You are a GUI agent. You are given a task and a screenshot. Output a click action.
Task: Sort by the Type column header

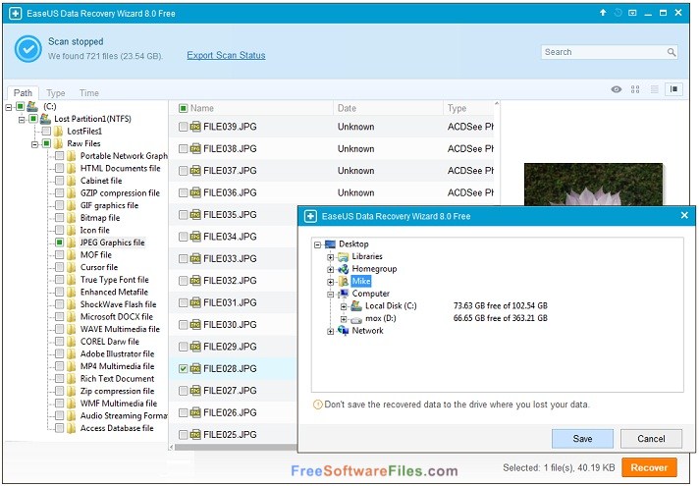coord(457,108)
